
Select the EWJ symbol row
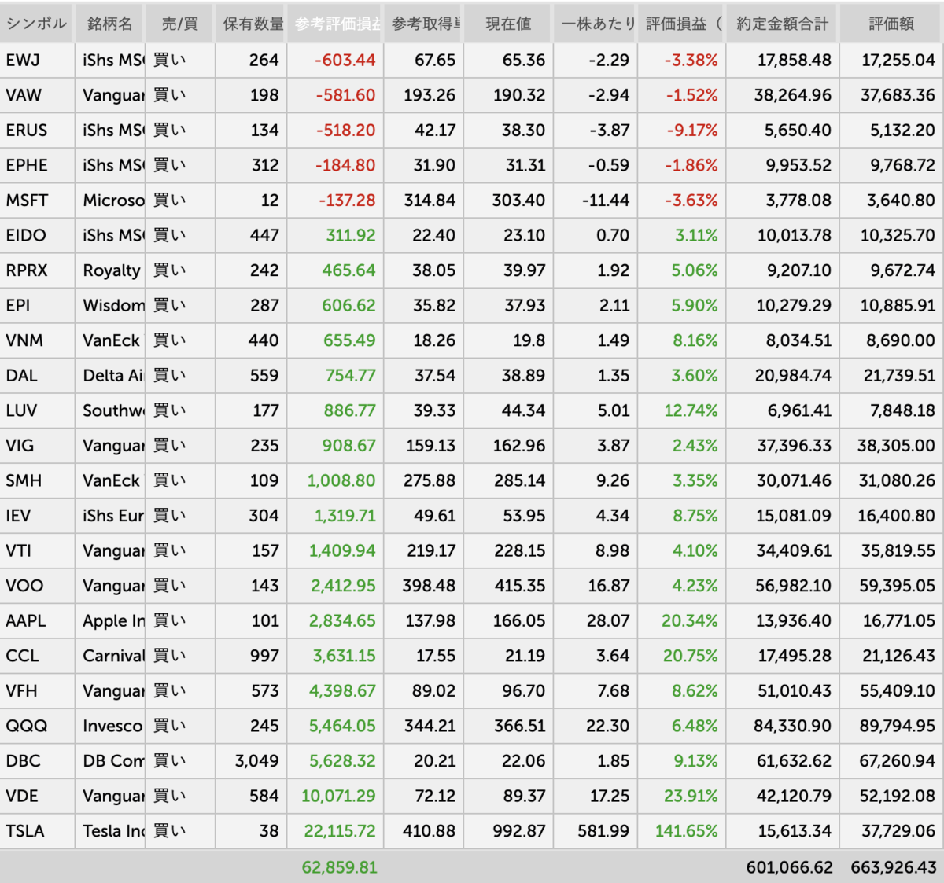pyautogui.click(x=472, y=61)
